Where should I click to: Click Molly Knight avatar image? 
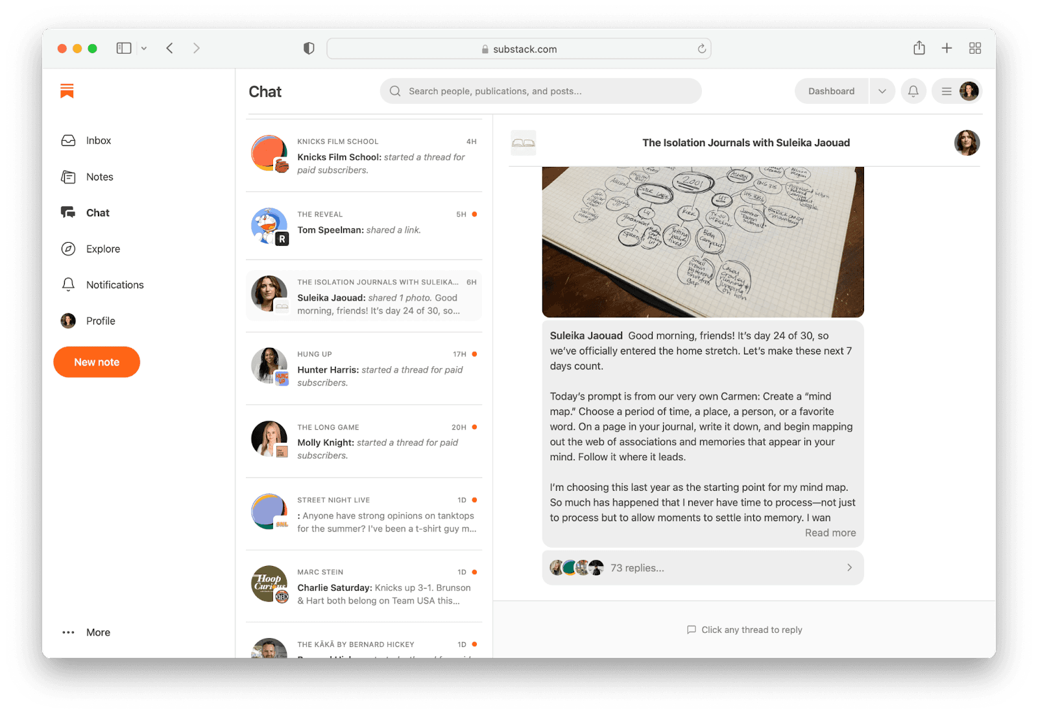click(269, 439)
